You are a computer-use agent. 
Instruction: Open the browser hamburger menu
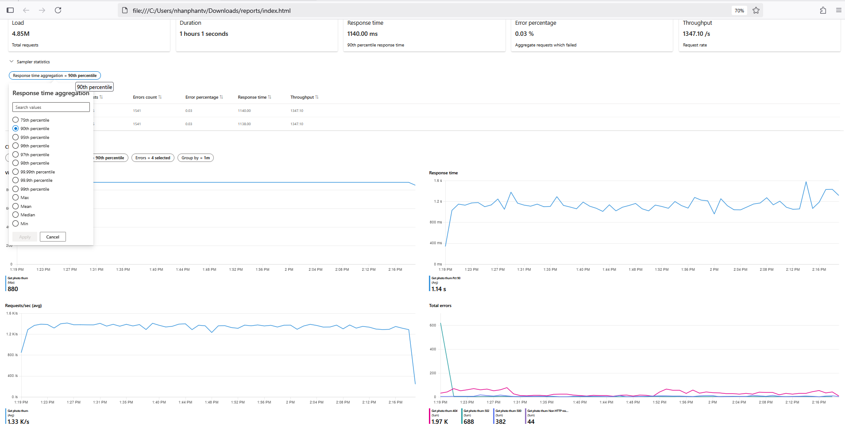coord(838,10)
